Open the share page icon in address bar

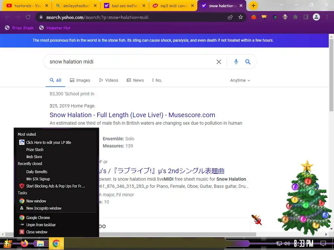[x=230, y=17]
